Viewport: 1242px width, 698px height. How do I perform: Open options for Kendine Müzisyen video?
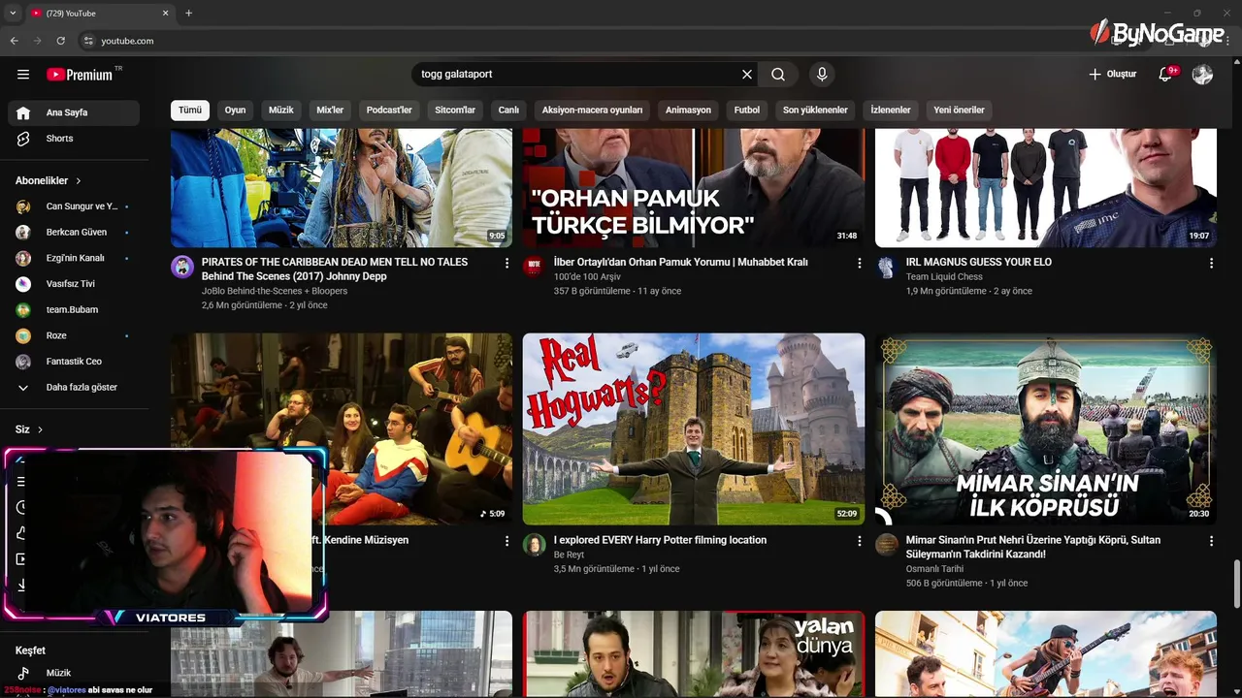pyautogui.click(x=507, y=541)
